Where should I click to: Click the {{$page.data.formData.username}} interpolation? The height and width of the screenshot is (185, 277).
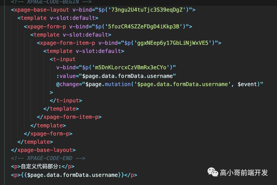(x=72, y=175)
